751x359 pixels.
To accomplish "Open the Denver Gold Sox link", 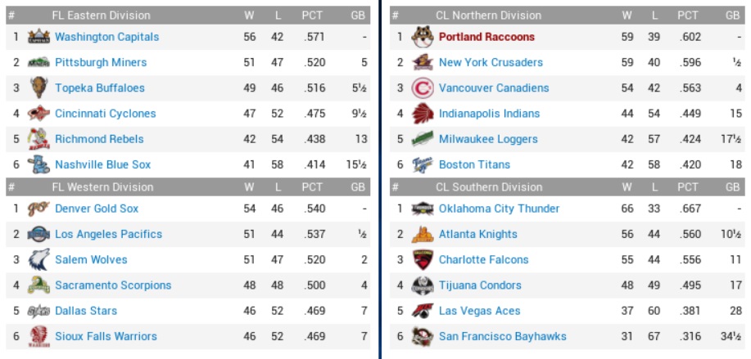I will 97,209.
